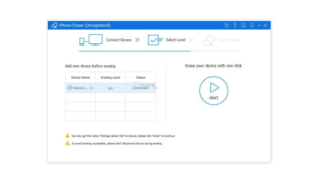Viewport: 319px width, 184px height.
Task: Click the greyed eraser Start Erasing icon
Action: (209, 40)
